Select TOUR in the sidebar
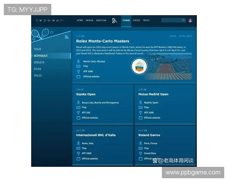Image resolution: width=228 pixels, height=182 pixels. click(37, 49)
